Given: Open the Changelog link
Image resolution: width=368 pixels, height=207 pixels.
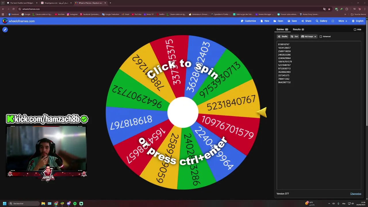Looking at the screenshot, I should pyautogui.click(x=356, y=194).
